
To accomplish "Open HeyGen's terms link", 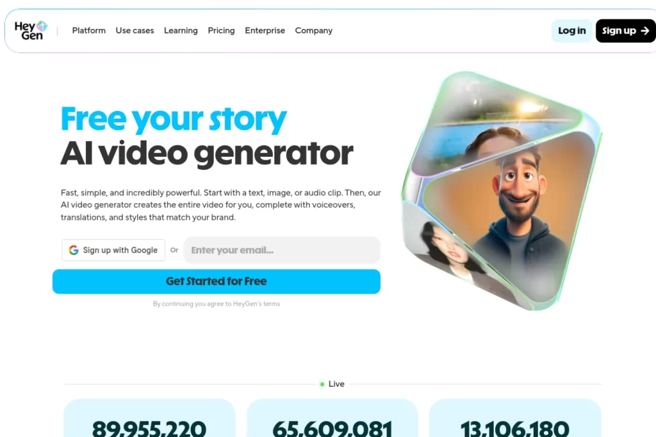I will 256,304.
